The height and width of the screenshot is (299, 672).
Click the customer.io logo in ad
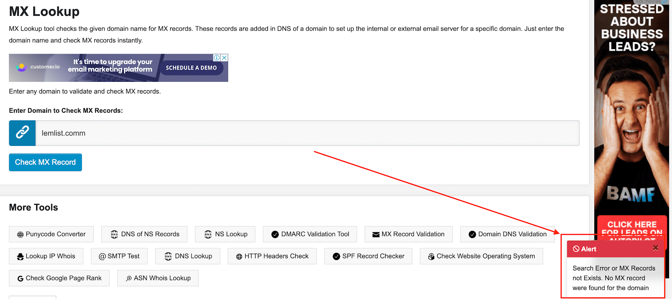point(38,67)
